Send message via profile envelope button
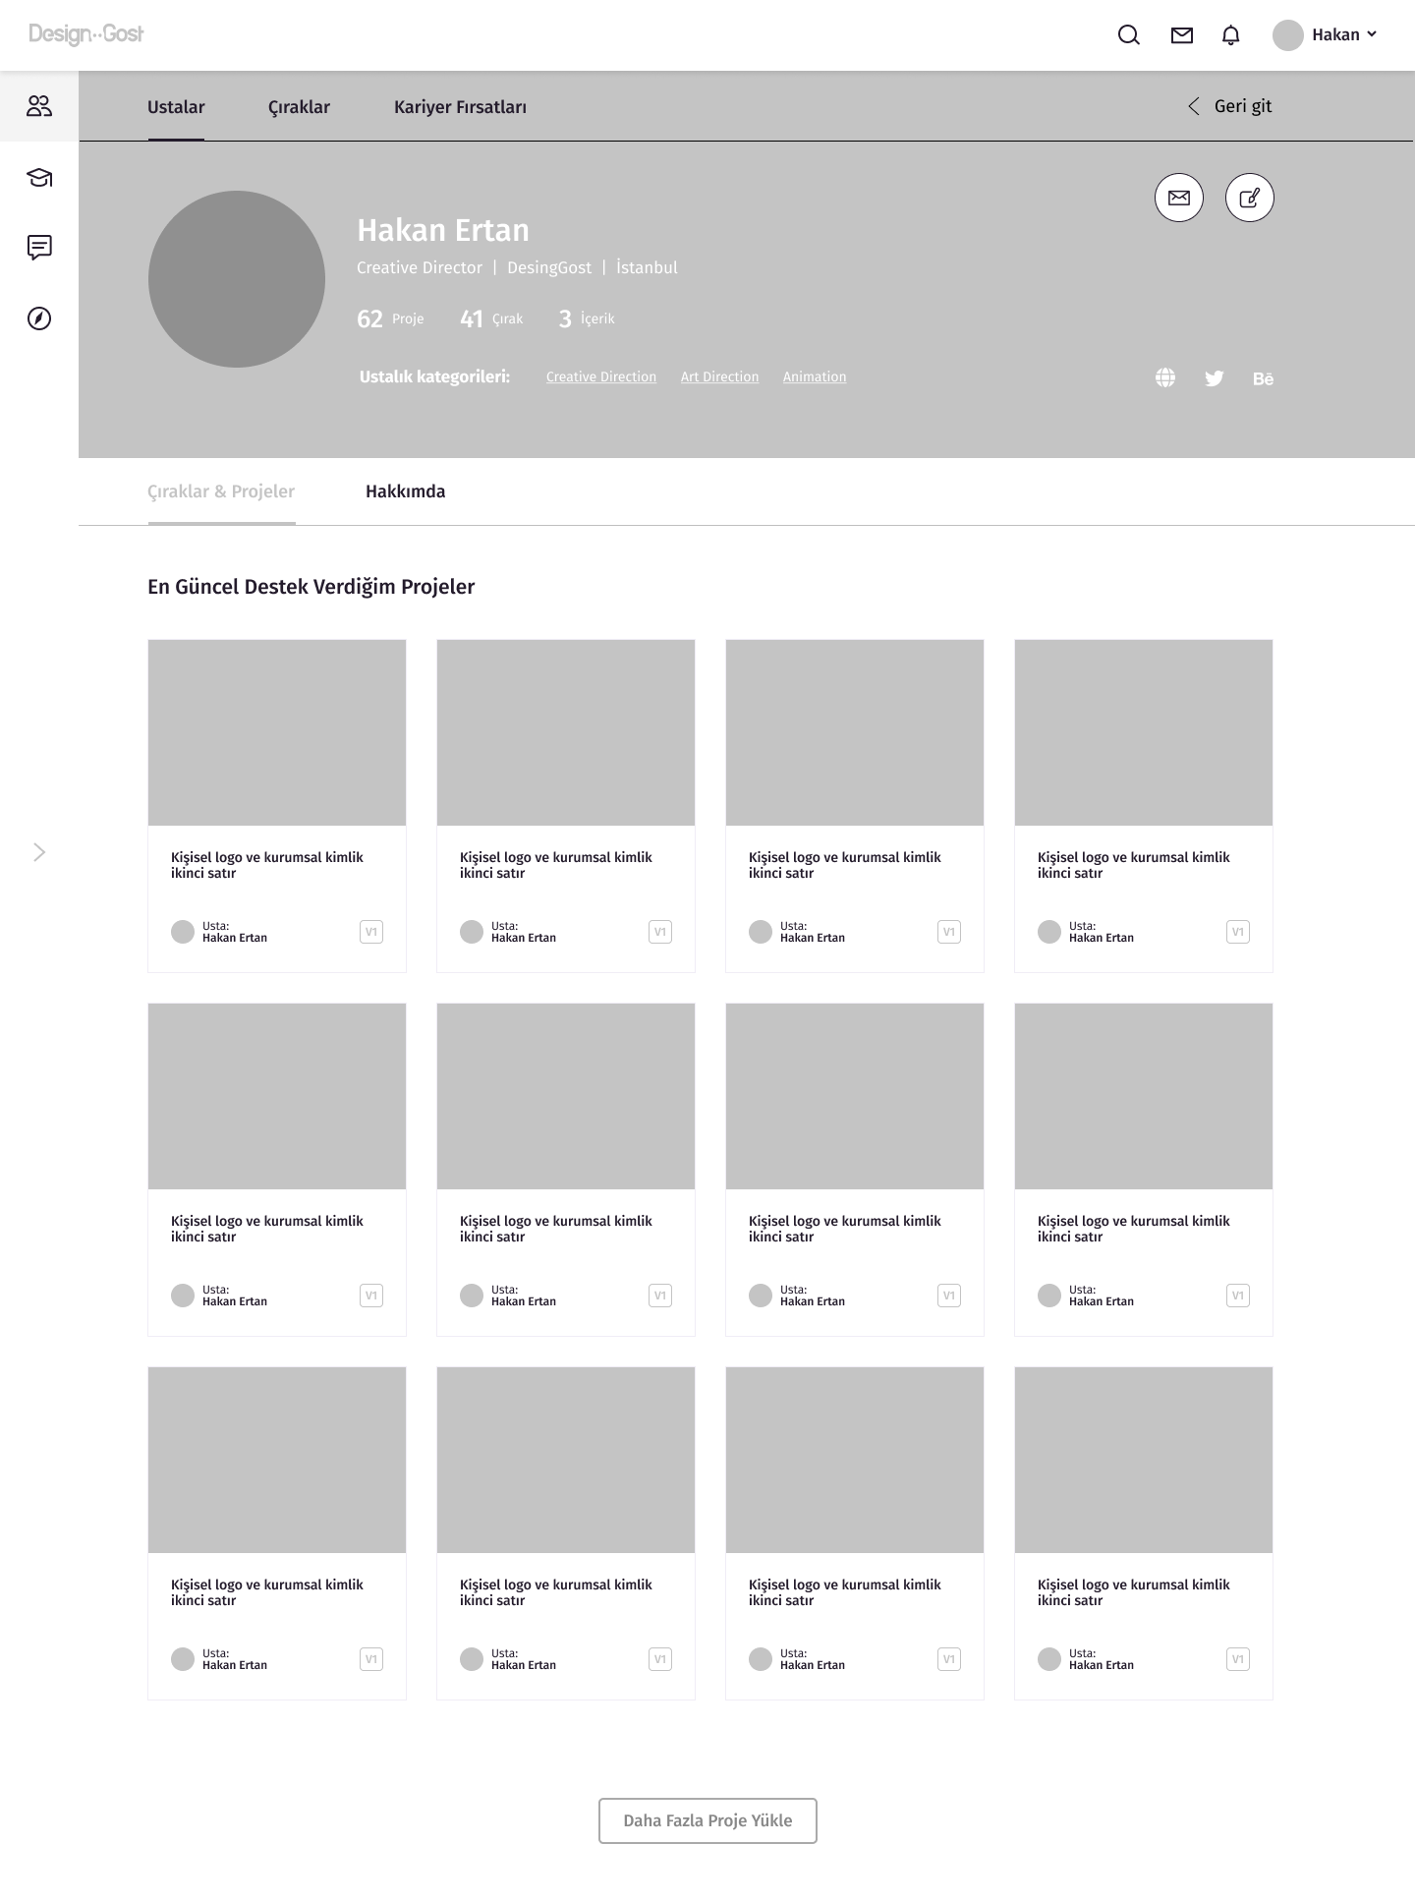This screenshot has width=1415, height=1902. (1178, 199)
